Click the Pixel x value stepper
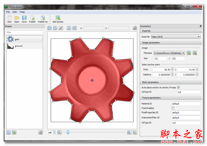Screen dimensions: 207x146 coord(172,69)
